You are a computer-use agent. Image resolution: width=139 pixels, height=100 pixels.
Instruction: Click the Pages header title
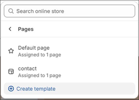point(26,29)
